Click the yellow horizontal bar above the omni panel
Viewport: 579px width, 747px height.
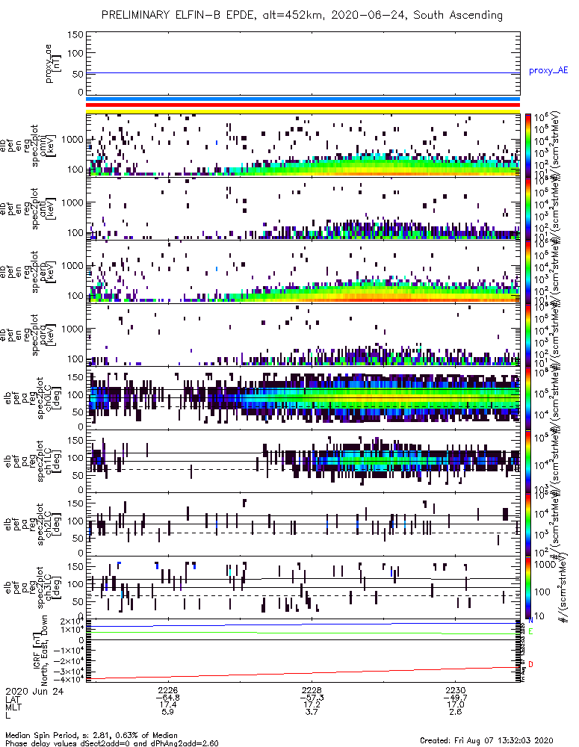(303, 111)
